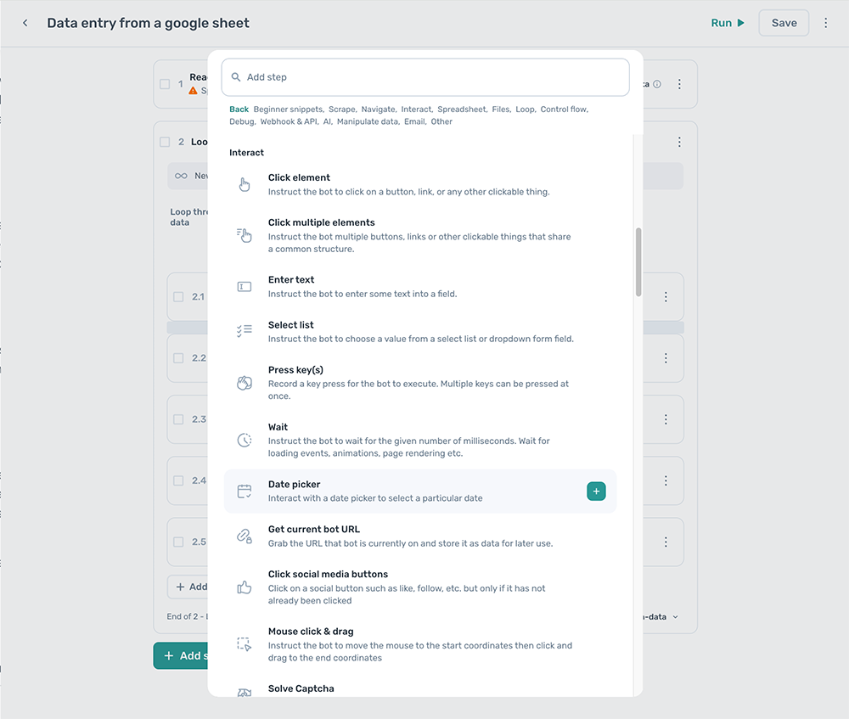
Task: Add Date picker using the green plus button
Action: (x=596, y=491)
